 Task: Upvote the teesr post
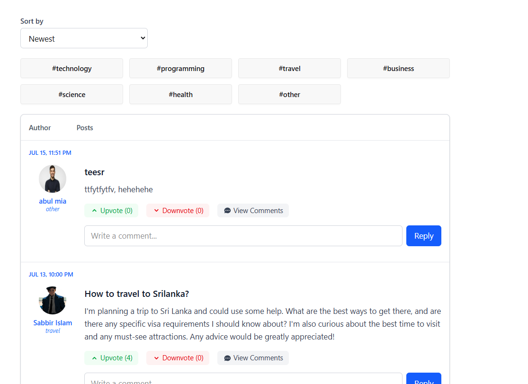[111, 211]
